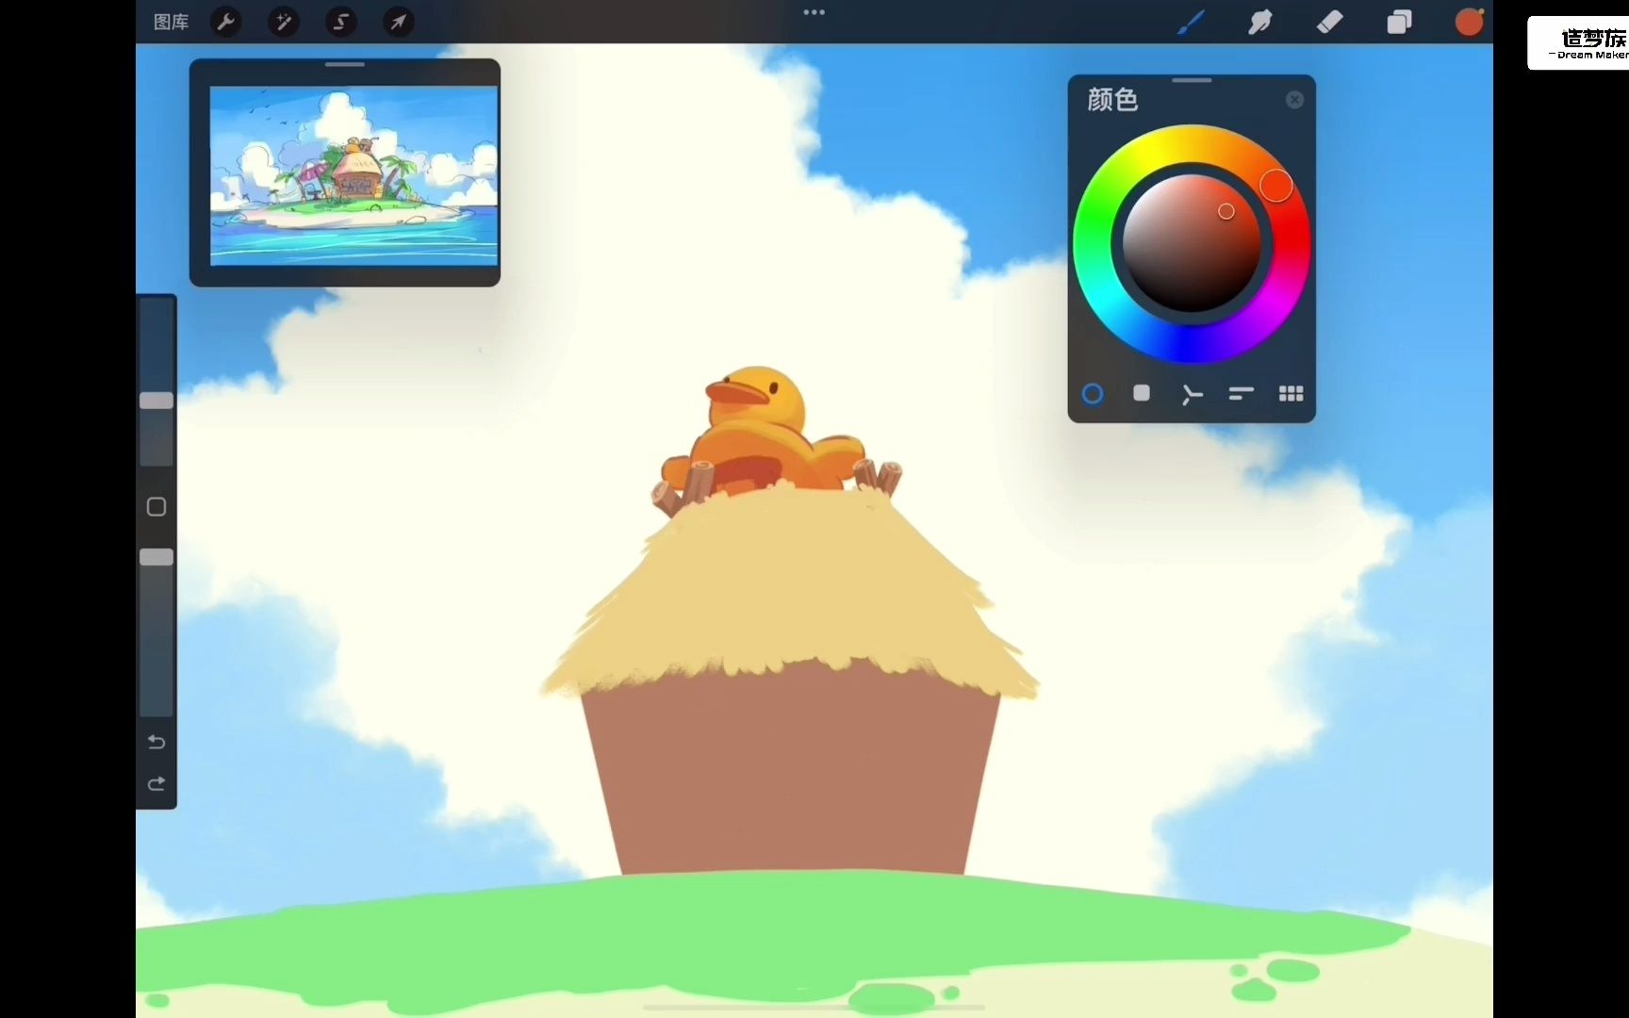Tap the active color circle in toolbar
Viewport: 1629px width, 1018px height.
click(x=1469, y=22)
